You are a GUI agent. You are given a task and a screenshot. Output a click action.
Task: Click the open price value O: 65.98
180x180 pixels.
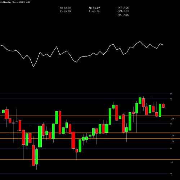click(x=65, y=8)
